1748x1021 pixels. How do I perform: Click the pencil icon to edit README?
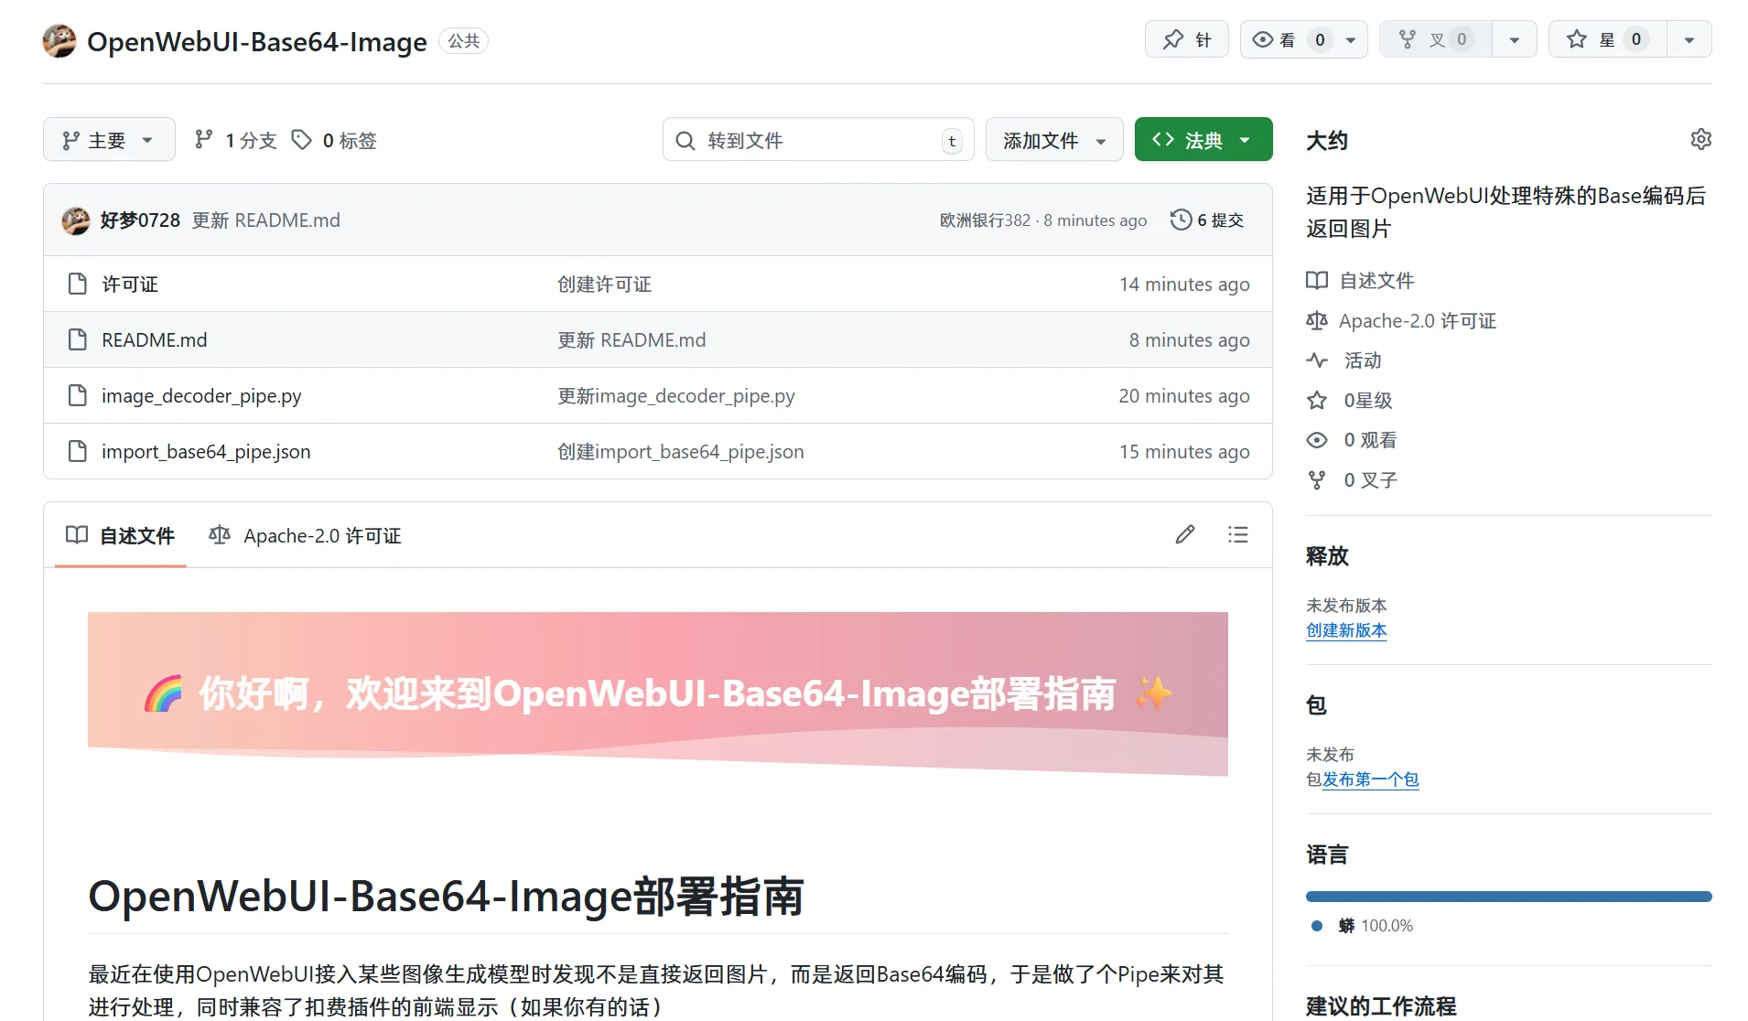(x=1184, y=534)
